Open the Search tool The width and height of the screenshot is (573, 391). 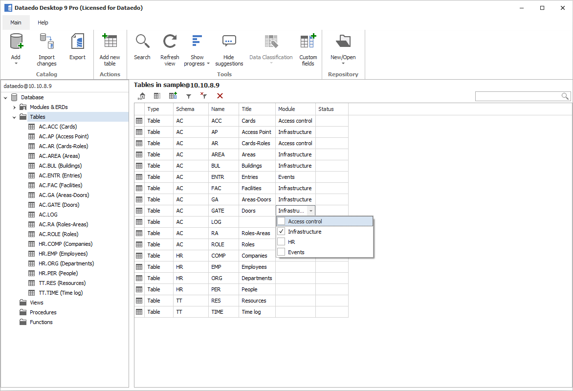[142, 42]
